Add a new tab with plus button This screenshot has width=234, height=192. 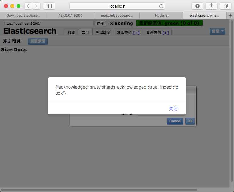230,15
